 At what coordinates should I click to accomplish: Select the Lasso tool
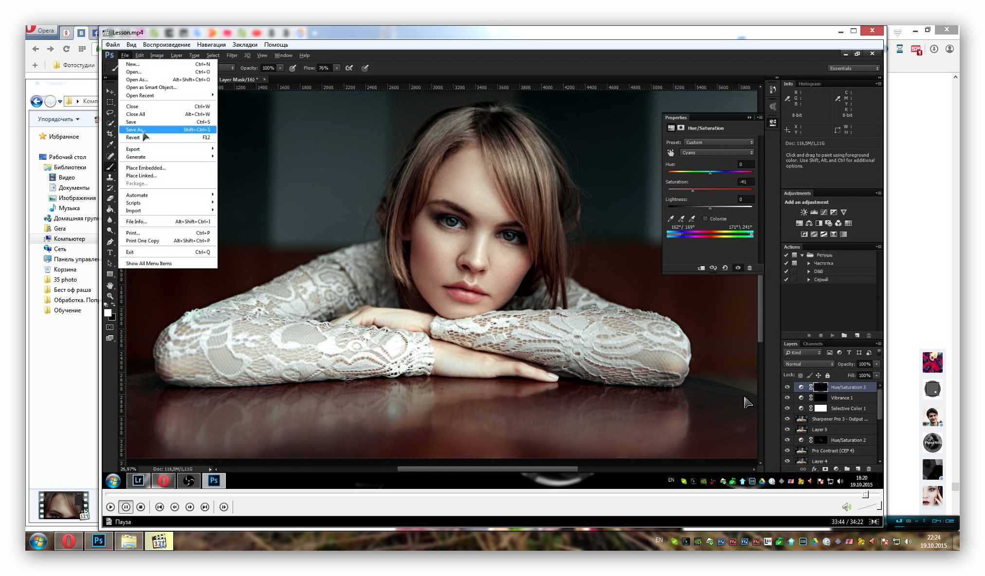coord(110,112)
